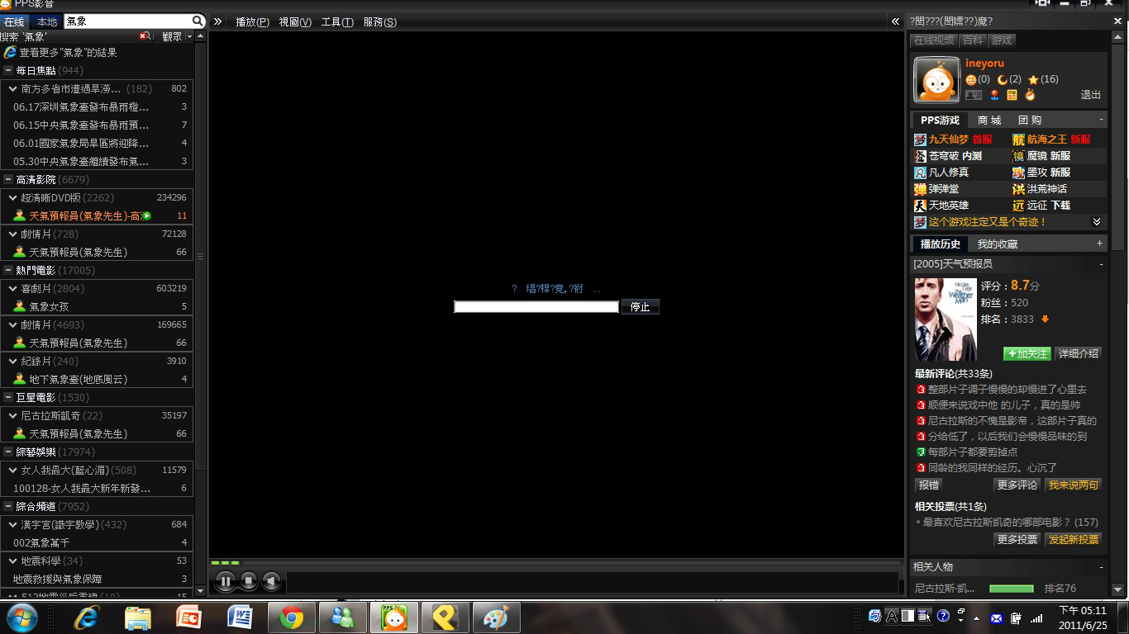
Task: Collapse the left panel with the » arrow
Action: click(217, 21)
